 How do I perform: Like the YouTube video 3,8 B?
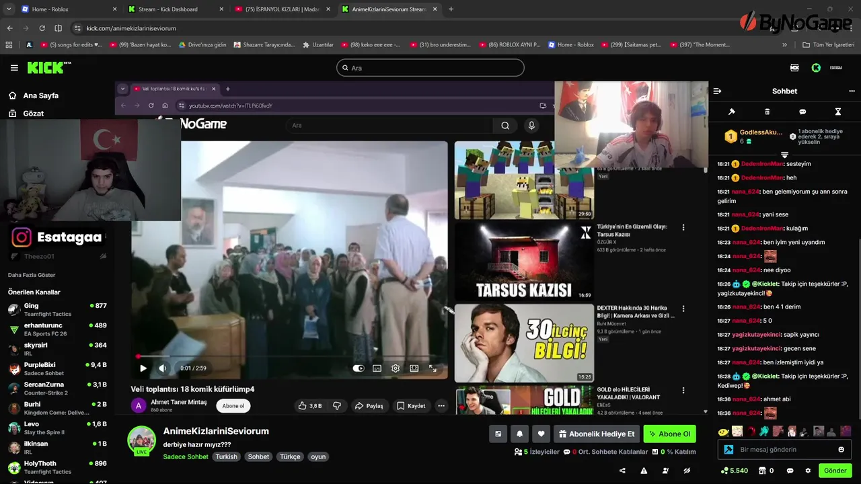coord(309,406)
